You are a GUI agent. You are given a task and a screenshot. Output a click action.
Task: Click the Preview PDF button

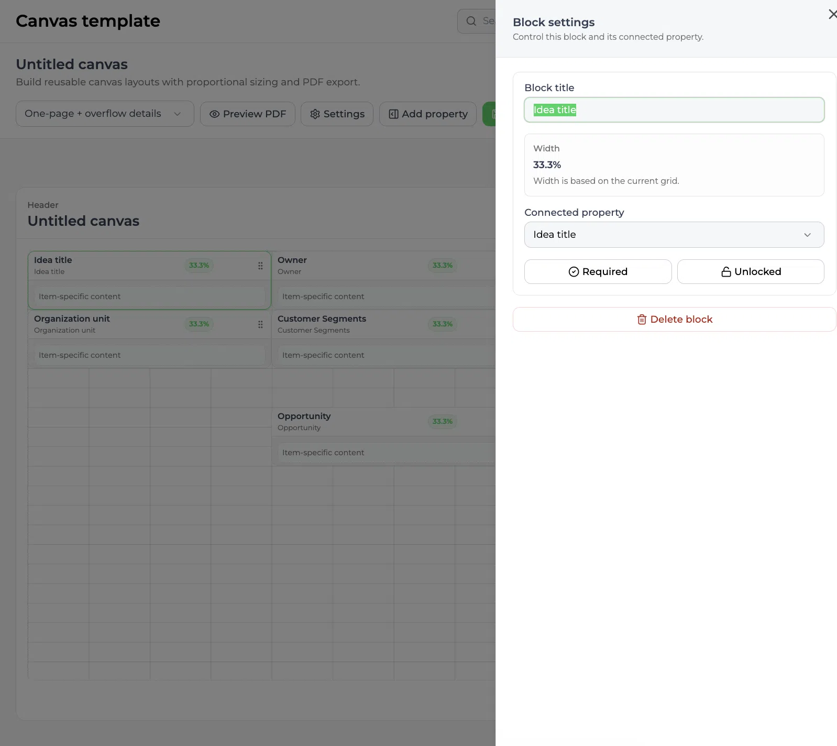(248, 114)
